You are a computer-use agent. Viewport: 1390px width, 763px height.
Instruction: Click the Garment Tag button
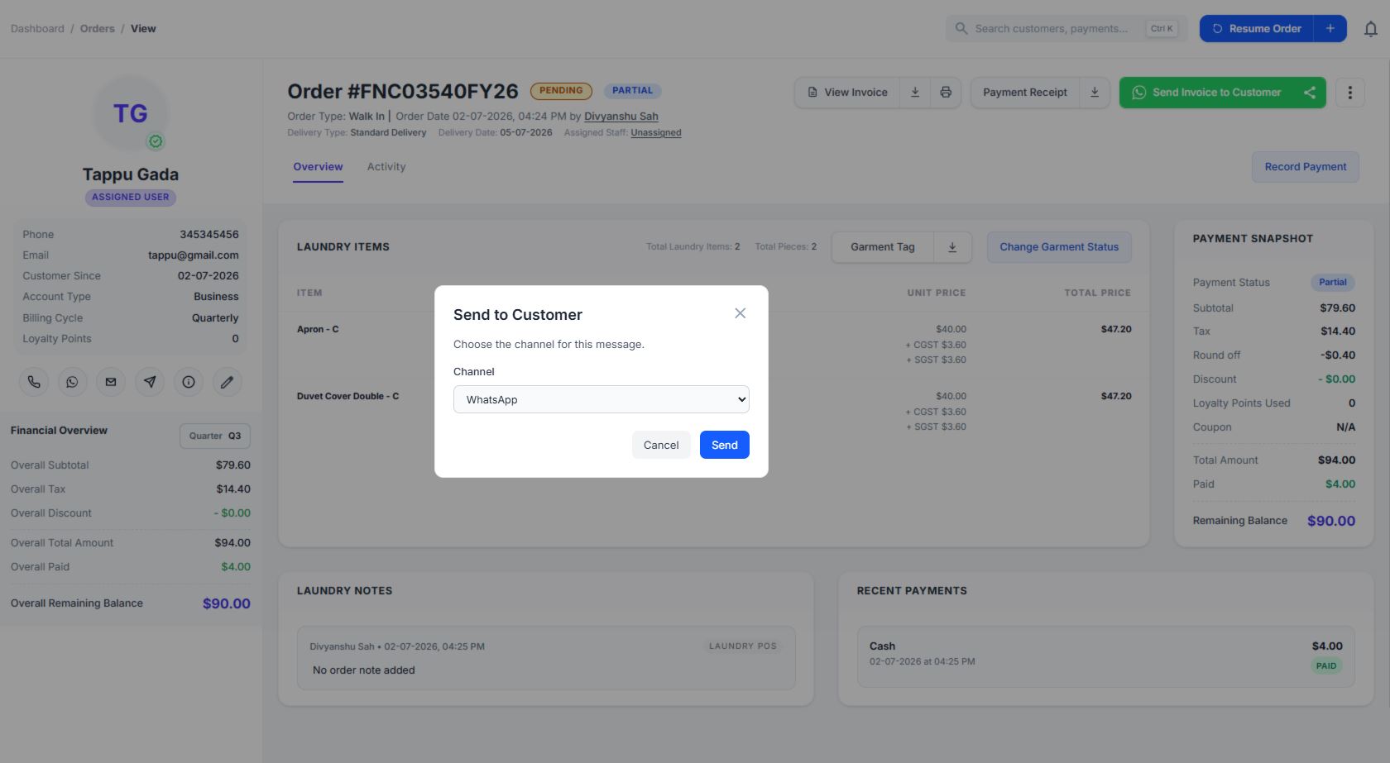coord(882,247)
